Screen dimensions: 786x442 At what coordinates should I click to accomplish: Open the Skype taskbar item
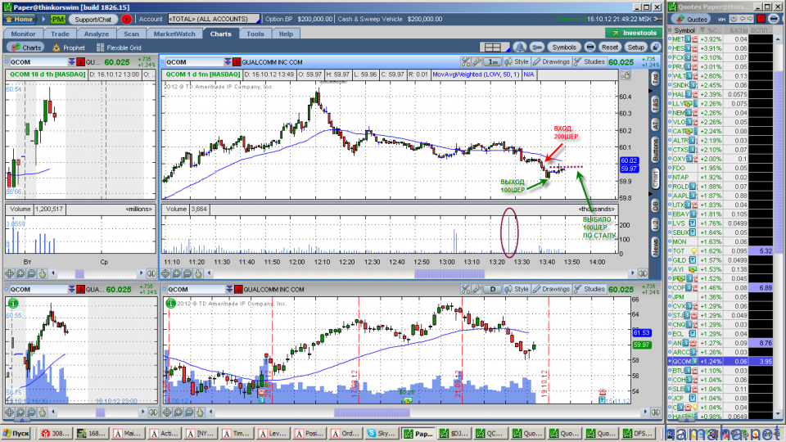pyautogui.click(x=381, y=434)
